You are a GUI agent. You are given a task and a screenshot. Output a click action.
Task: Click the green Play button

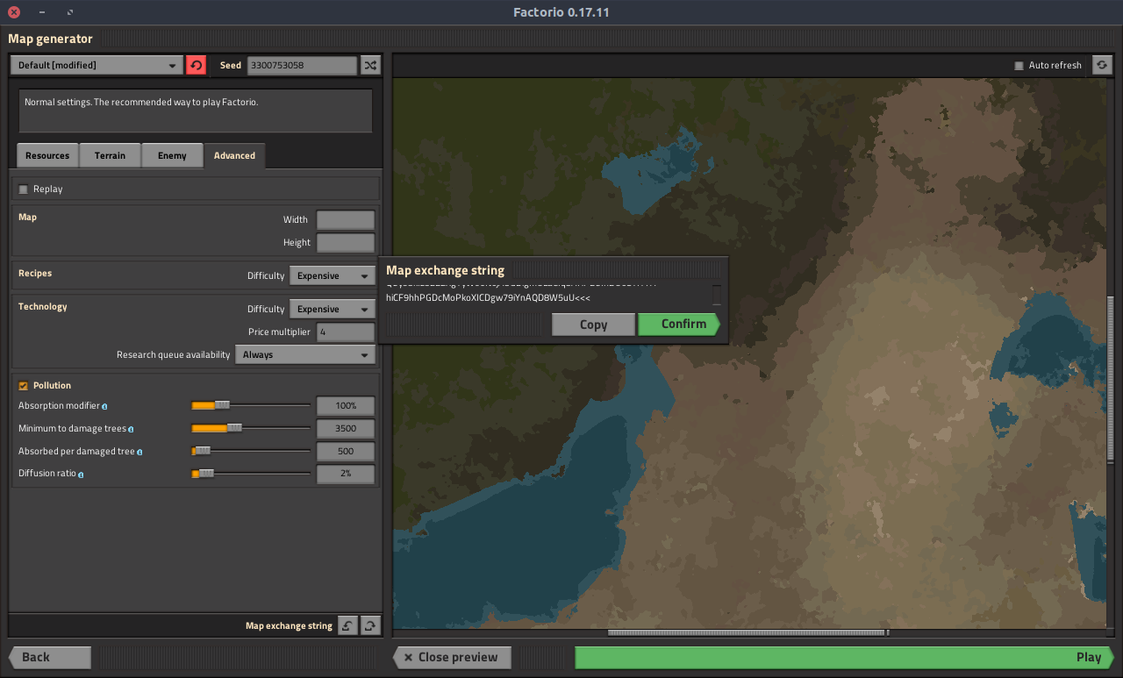(x=845, y=657)
